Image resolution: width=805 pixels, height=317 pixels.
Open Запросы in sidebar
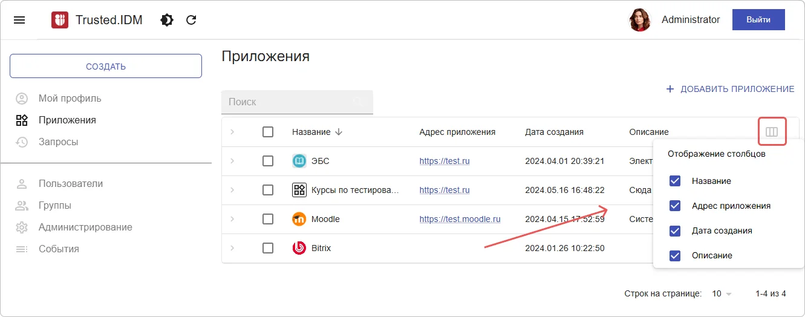[x=47, y=142]
